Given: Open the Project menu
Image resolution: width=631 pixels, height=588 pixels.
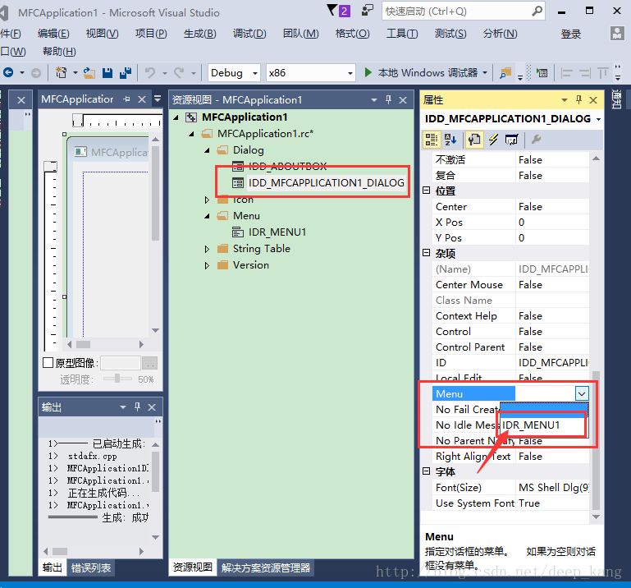Looking at the screenshot, I should (x=151, y=34).
